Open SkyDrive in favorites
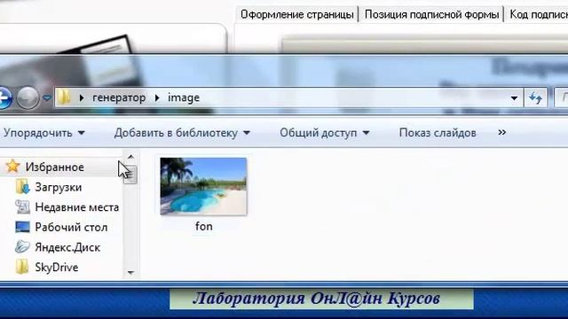Screen dimensions: 568x319 [57, 268]
